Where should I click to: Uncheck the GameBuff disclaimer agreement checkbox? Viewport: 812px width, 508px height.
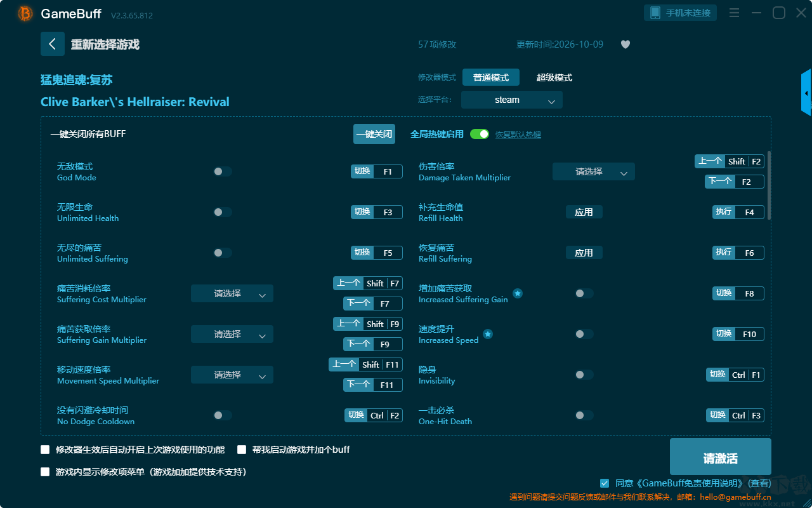tap(605, 483)
